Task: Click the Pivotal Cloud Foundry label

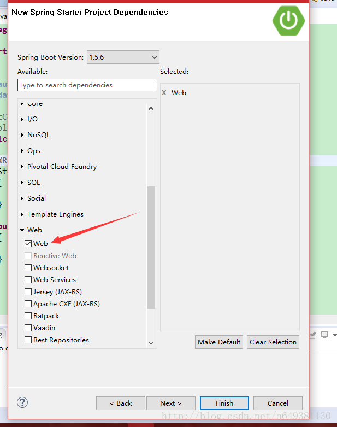Action: click(x=62, y=167)
